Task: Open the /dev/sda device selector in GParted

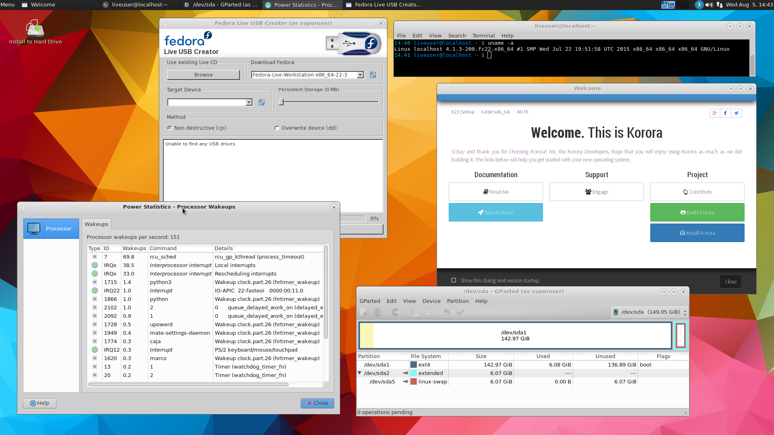Action: (x=649, y=312)
